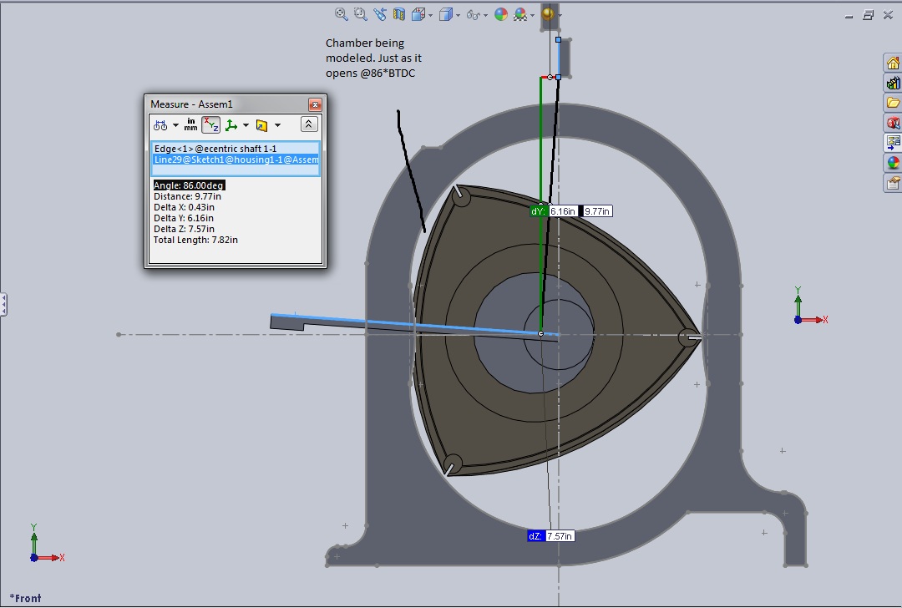
Task: Close the Measure - Assem1 dialog
Action: [315, 104]
